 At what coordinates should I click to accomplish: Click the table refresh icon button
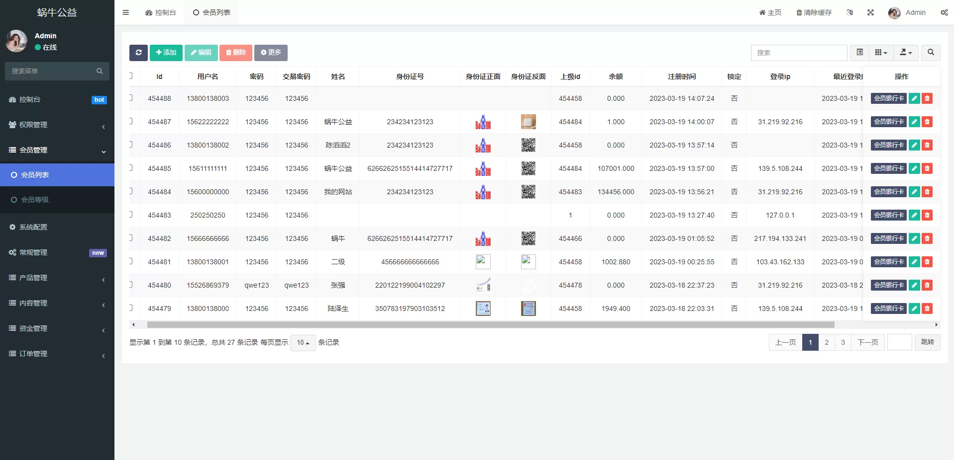click(x=138, y=53)
